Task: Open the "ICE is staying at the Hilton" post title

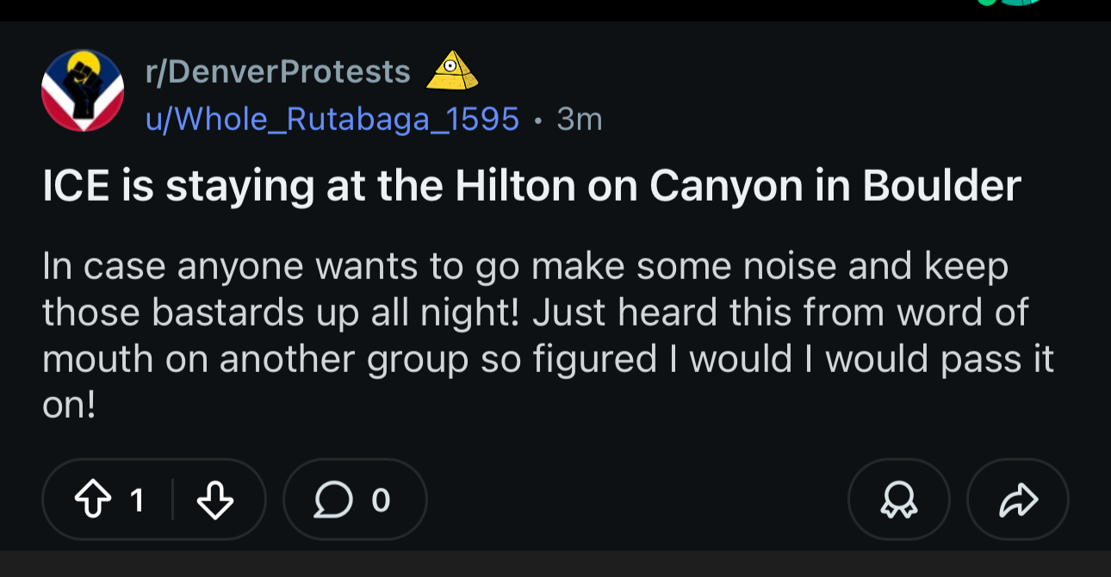Action: click(531, 185)
